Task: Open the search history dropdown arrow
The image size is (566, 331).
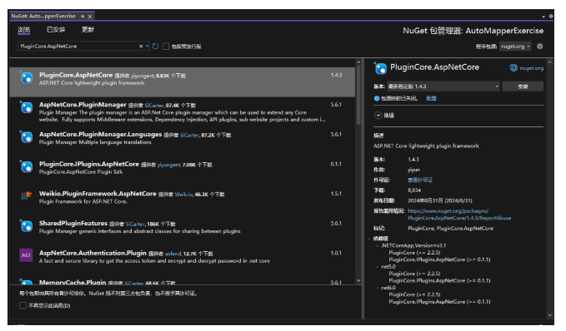Action: 147,46
